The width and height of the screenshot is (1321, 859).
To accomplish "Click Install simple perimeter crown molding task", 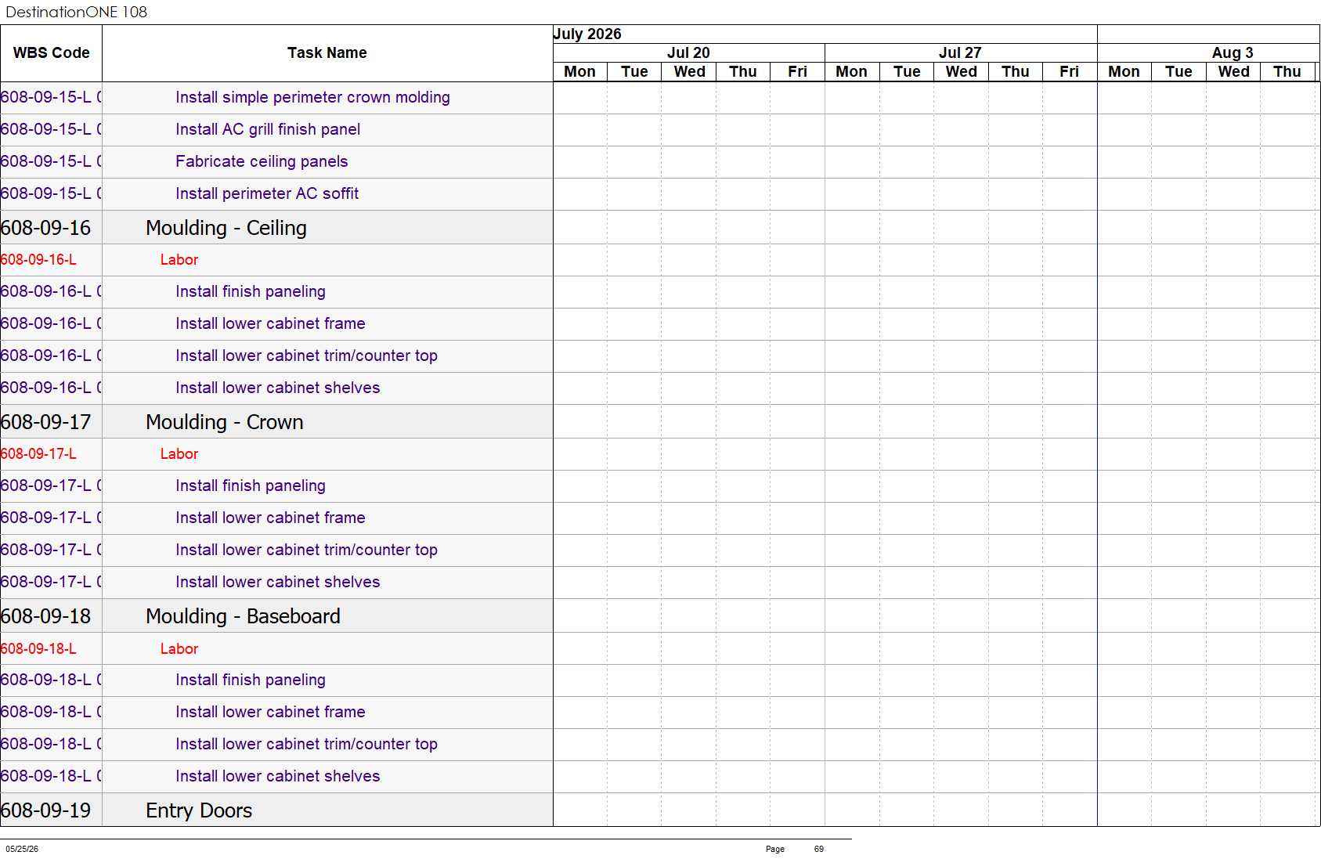I will click(312, 98).
